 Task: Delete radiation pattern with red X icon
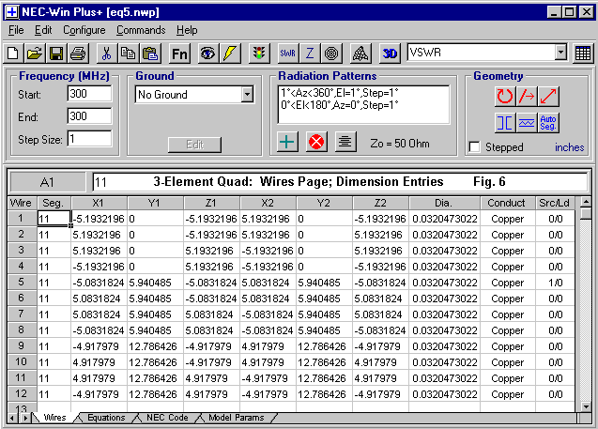tap(316, 142)
